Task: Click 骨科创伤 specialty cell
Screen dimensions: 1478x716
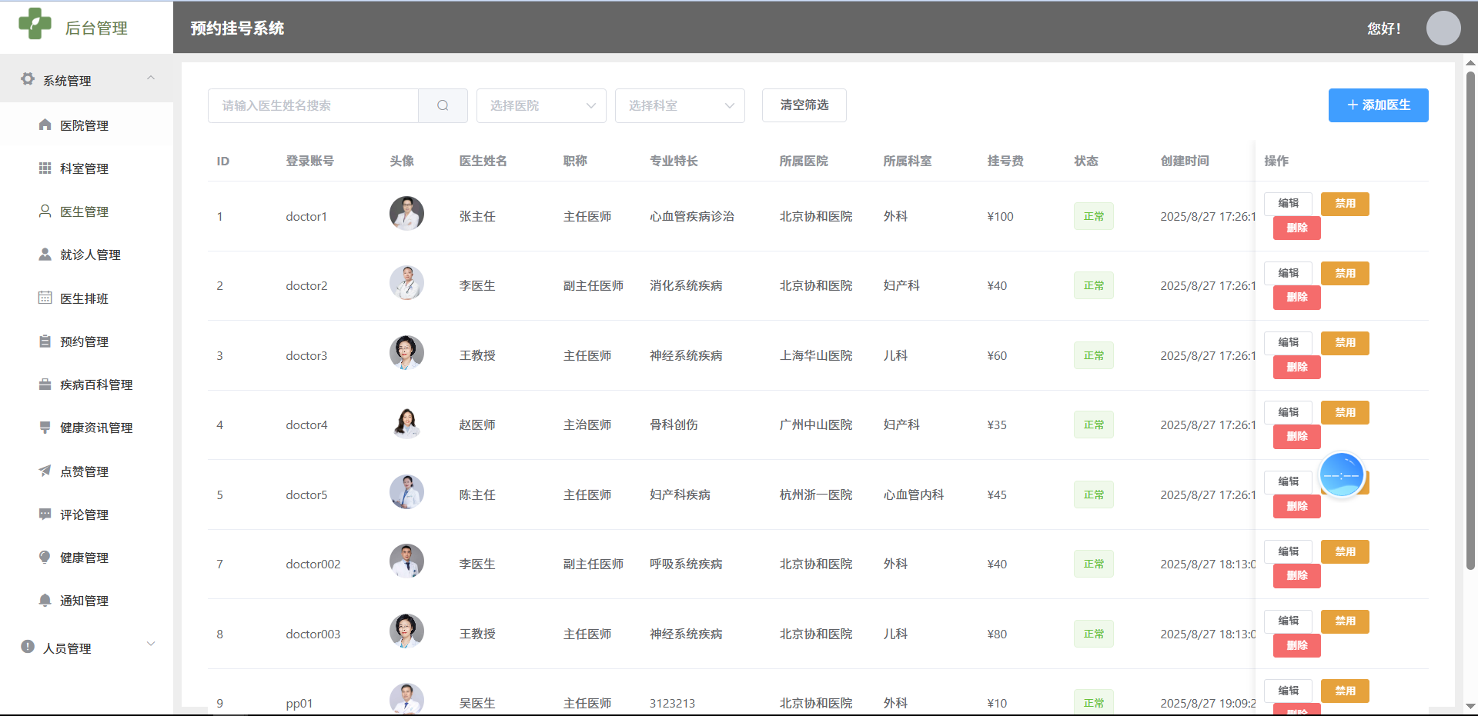Action: click(x=674, y=425)
